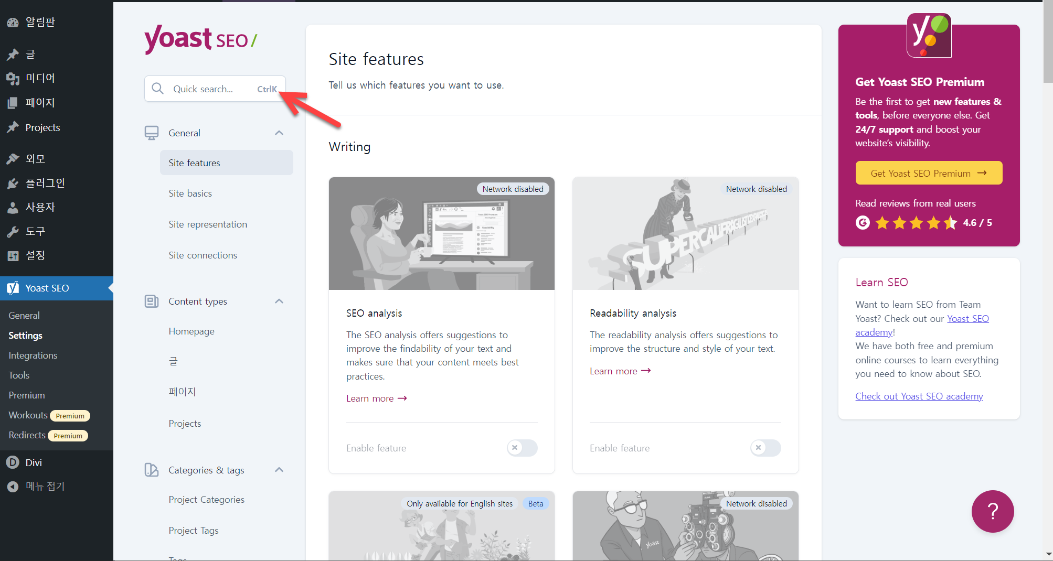Click the magnifier icon in Quick search

coord(157,89)
